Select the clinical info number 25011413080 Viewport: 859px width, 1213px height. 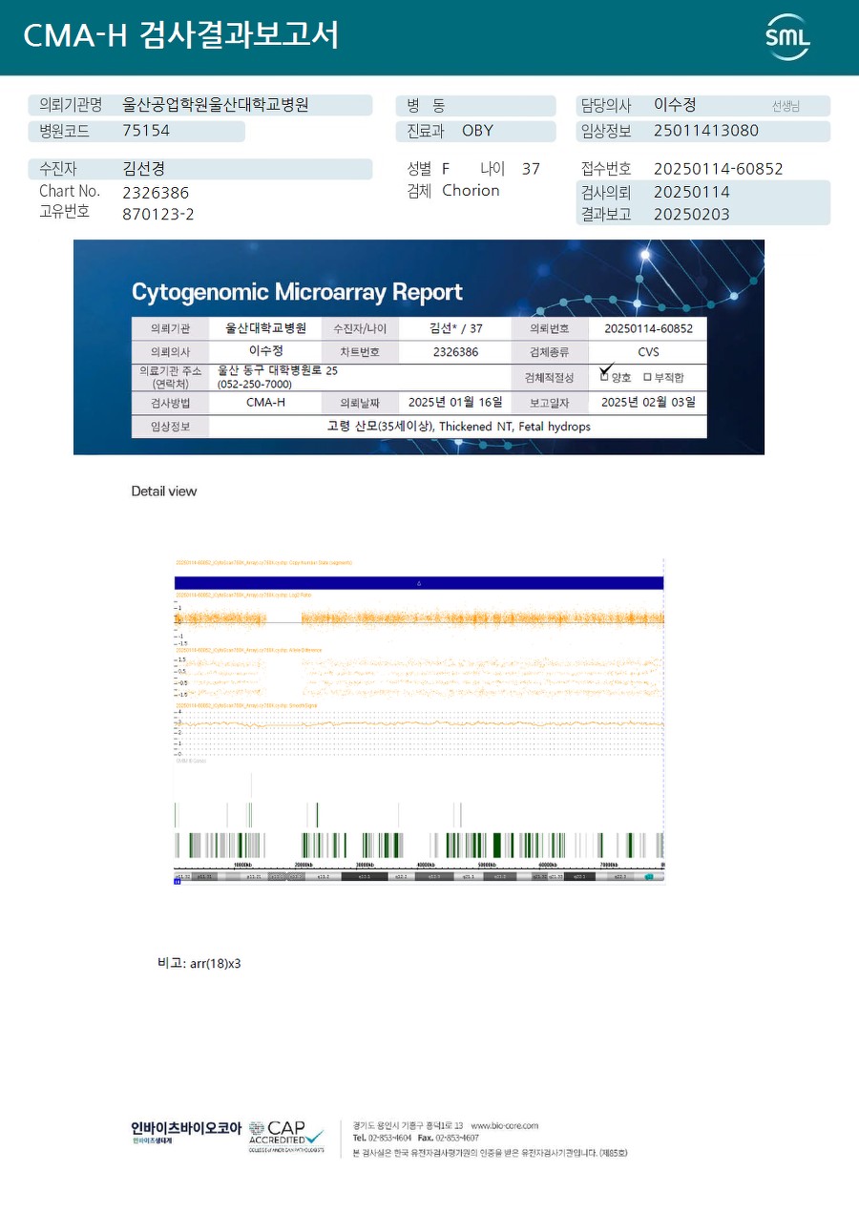click(x=706, y=131)
